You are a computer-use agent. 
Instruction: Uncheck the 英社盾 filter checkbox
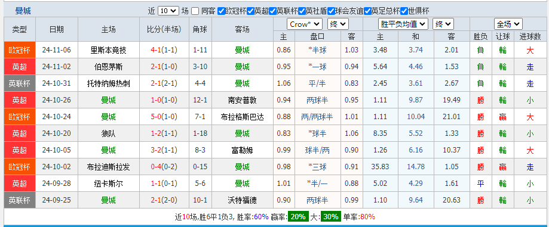[302, 11]
